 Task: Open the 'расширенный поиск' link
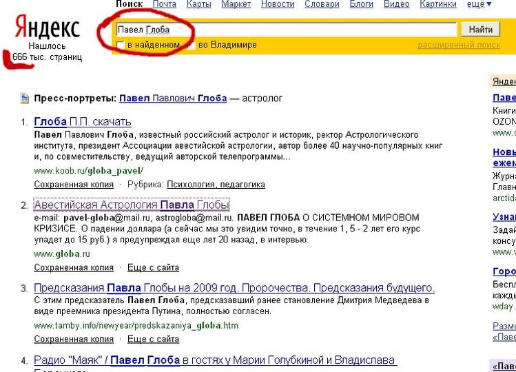click(x=459, y=45)
